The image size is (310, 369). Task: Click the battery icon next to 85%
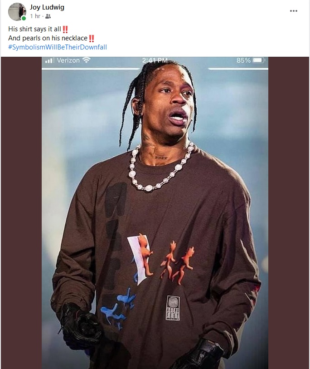click(258, 60)
